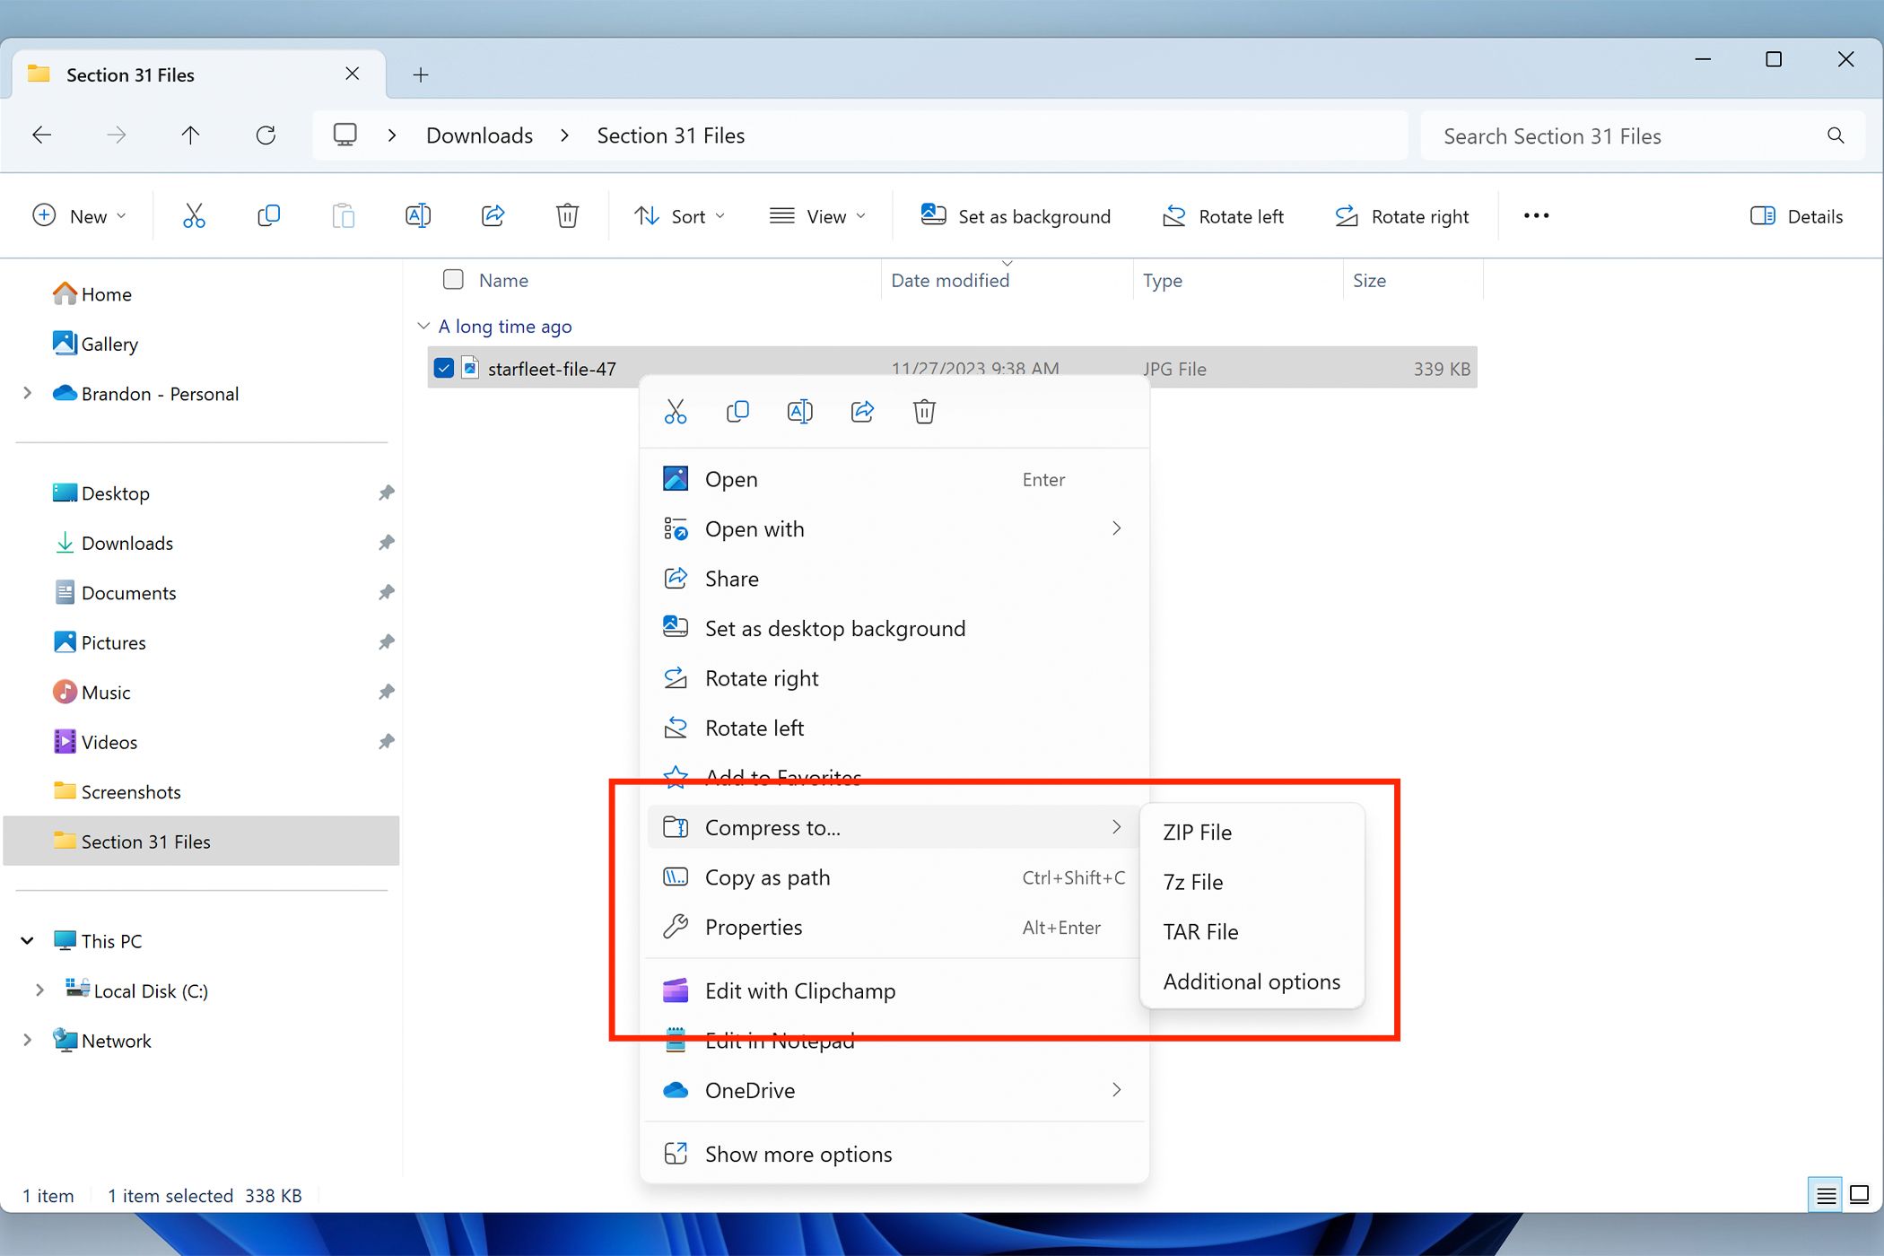Open the Sort dropdown
Viewport: 1884px width, 1256px height.
[680, 215]
